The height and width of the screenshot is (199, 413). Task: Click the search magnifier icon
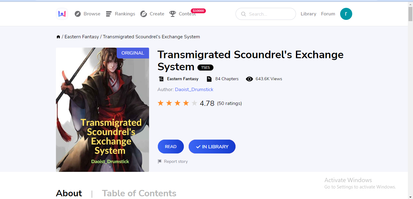243,14
